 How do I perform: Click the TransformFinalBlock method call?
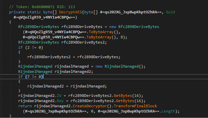(135, 106)
